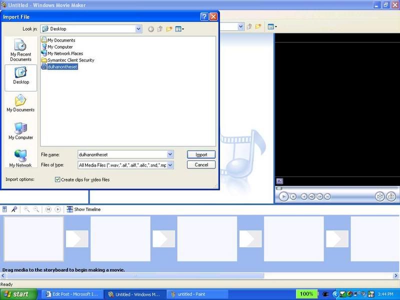
Task: Open My Recent Documents in places bar
Action: (20, 50)
